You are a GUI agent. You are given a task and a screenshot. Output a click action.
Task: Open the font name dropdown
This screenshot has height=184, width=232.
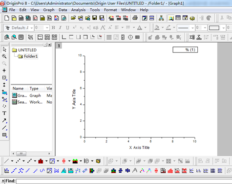coord(31,28)
